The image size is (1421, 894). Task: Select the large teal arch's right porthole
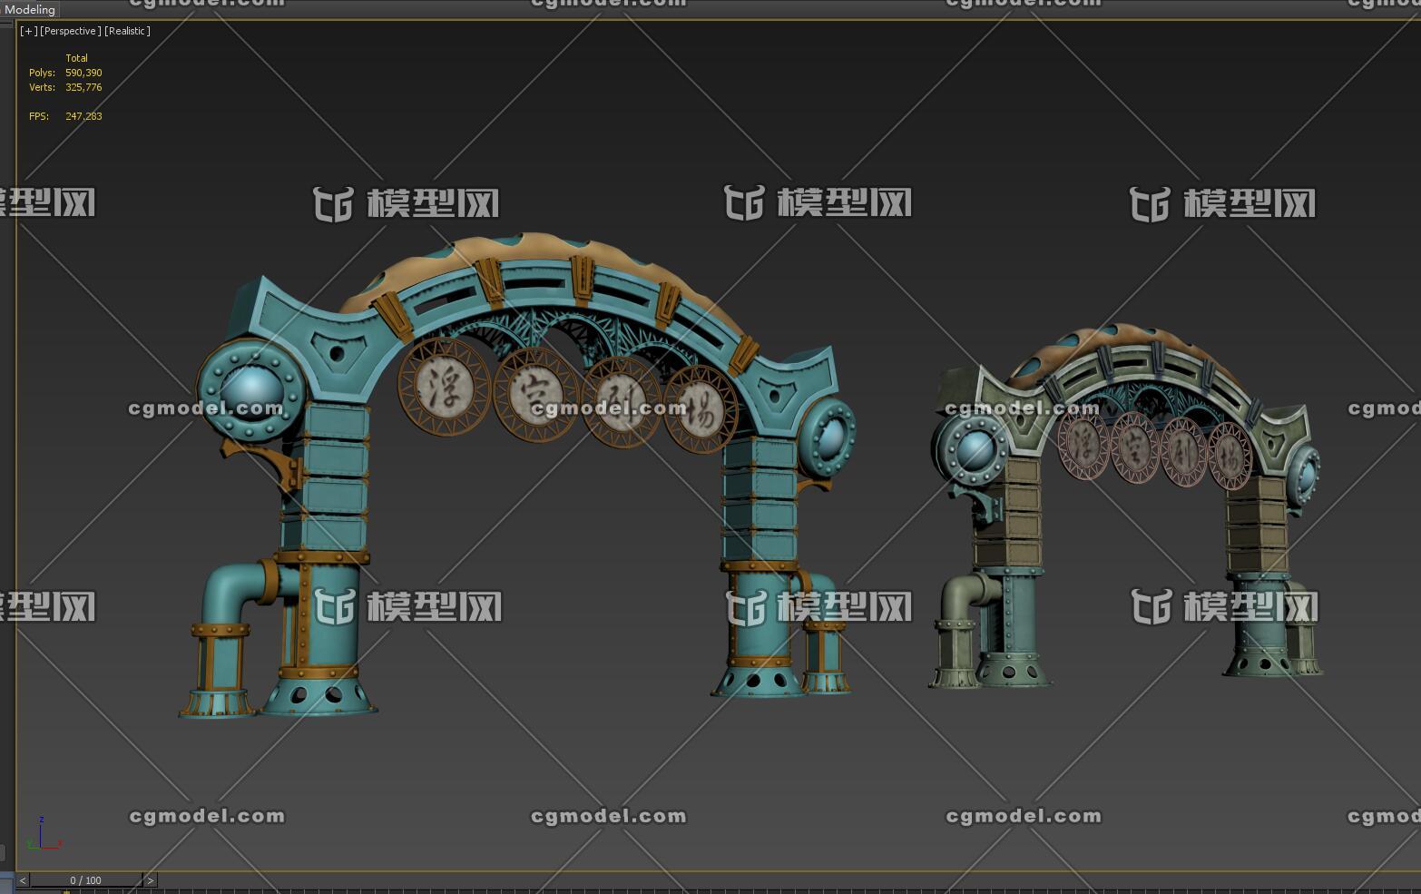coord(828,434)
